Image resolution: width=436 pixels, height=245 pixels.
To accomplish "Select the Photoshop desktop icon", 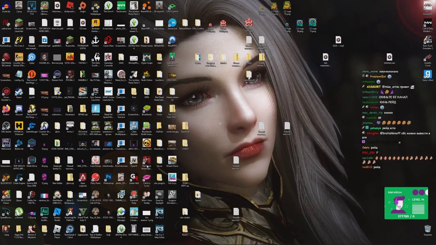I will [108, 177].
